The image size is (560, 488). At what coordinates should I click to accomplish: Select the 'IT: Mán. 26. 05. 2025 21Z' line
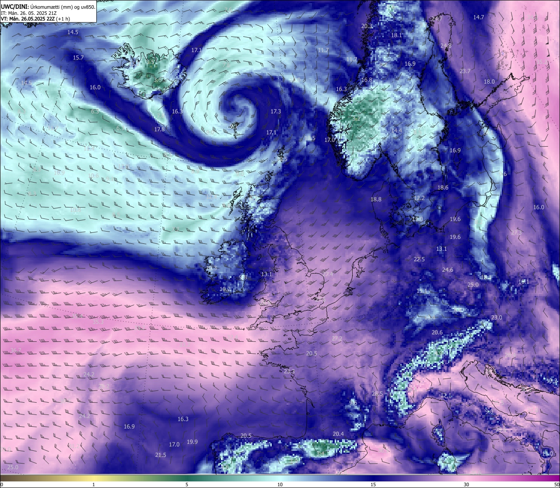click(29, 13)
